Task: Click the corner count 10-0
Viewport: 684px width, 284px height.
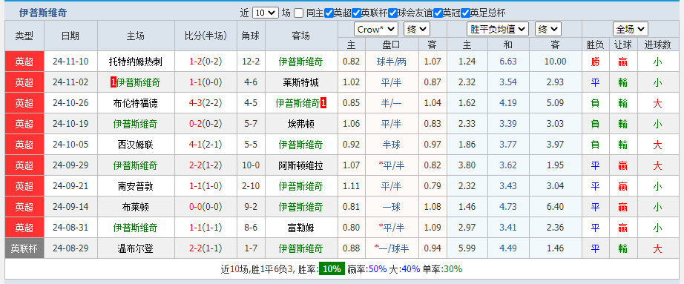Action: 251,166
